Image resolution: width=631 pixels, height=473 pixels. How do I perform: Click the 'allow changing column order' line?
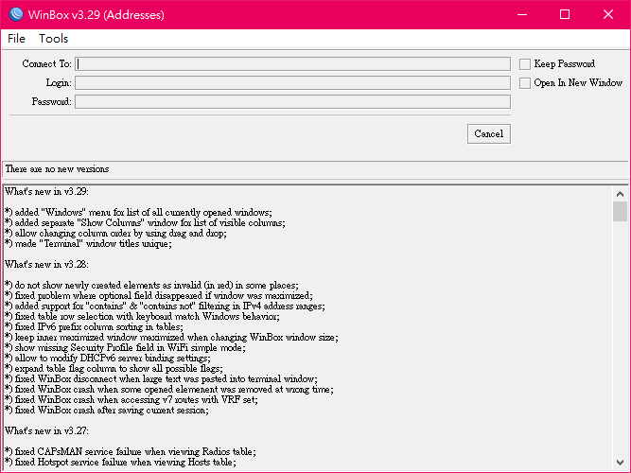pyautogui.click(x=115, y=233)
